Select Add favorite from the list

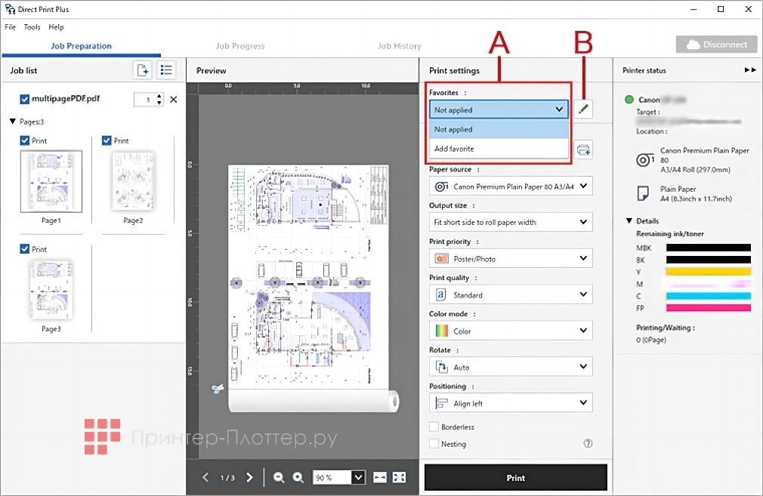point(454,149)
